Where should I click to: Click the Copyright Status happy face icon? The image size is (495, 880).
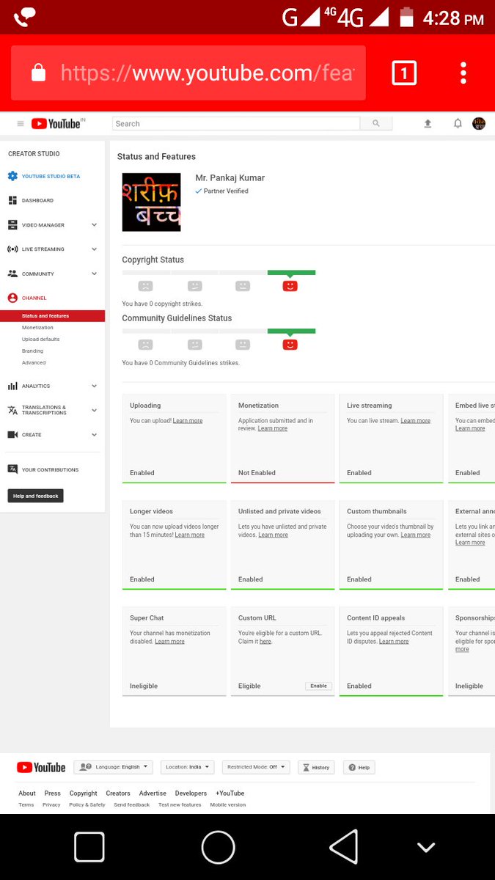pyautogui.click(x=290, y=286)
